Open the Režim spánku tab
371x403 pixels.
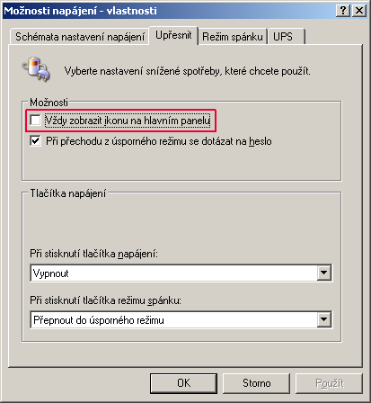(x=233, y=37)
